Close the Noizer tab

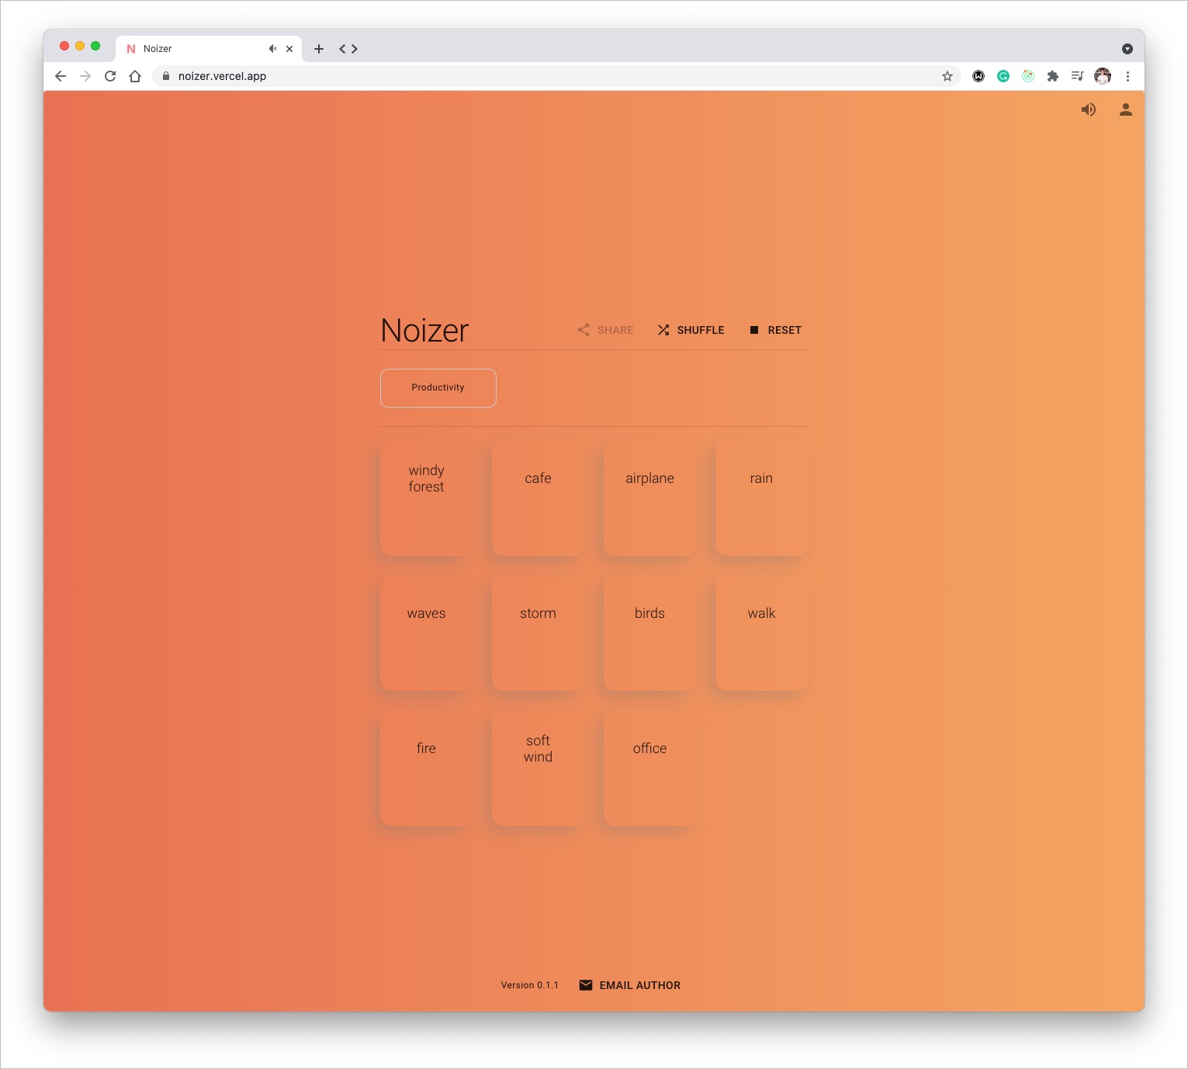point(289,48)
